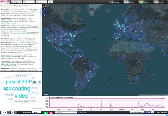Viewport: 168px width, 116px height.
Task: Zoom in with the map plus button
Action: 44,9
